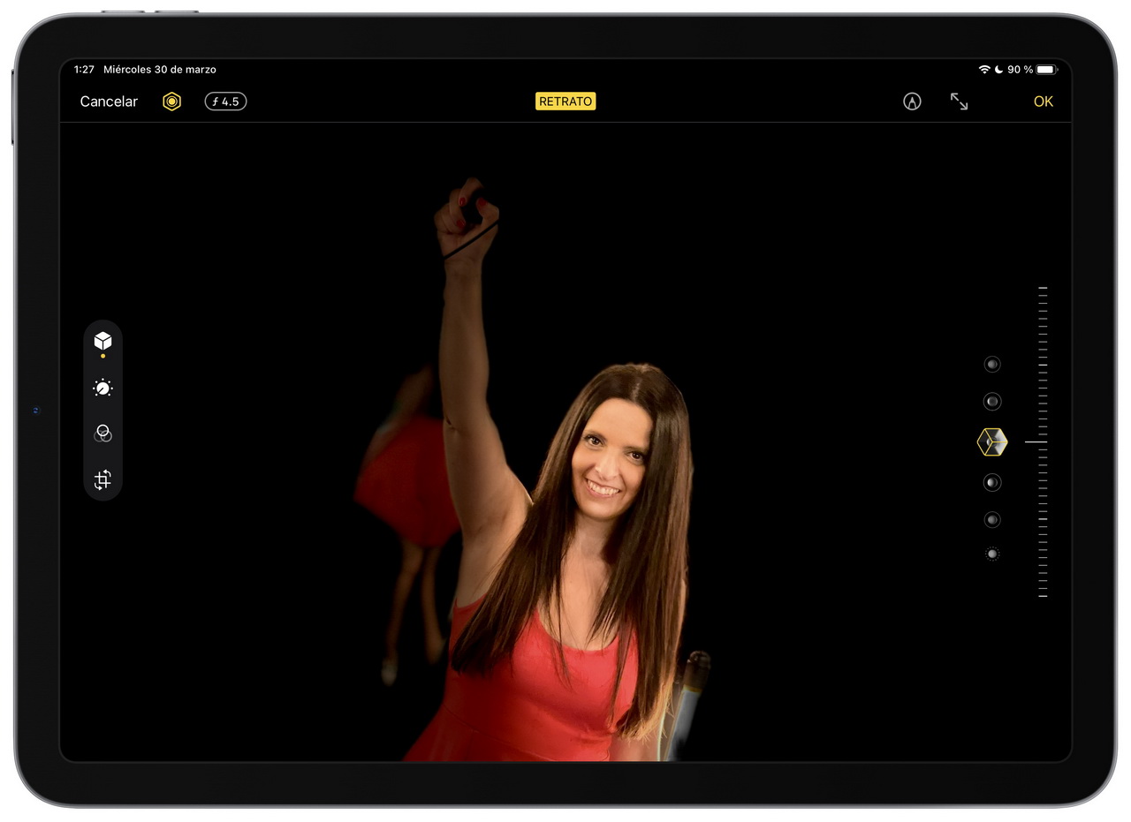Tap the battery indicator in status bar
The height and width of the screenshot is (822, 1131).
1046,70
